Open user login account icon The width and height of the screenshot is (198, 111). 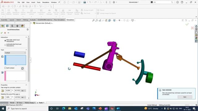click(178, 2)
